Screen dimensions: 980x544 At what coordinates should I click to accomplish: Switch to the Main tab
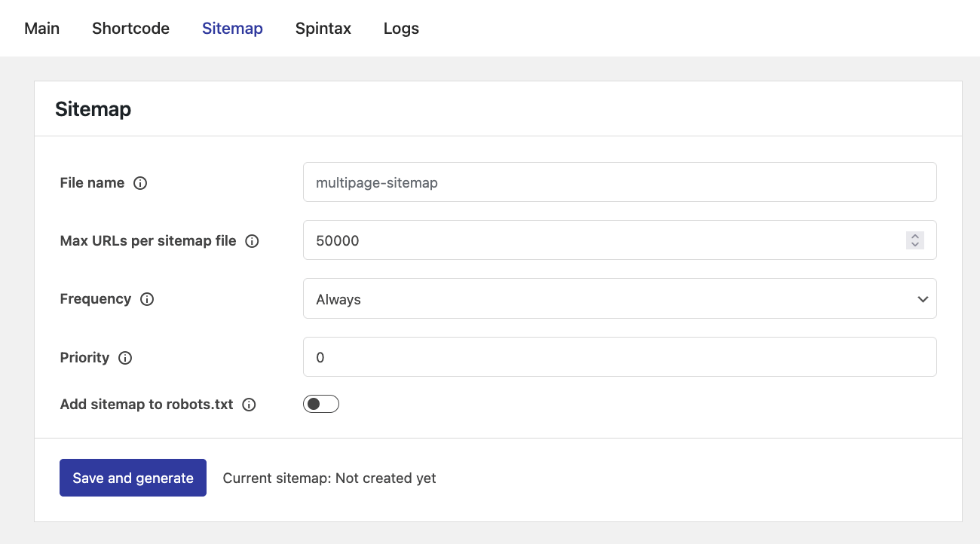click(x=41, y=28)
